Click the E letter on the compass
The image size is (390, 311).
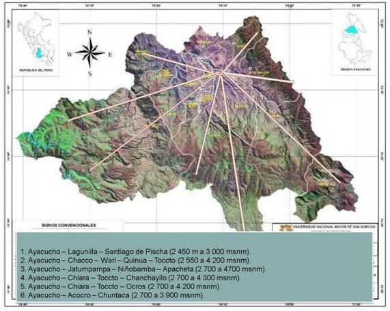pos(110,55)
